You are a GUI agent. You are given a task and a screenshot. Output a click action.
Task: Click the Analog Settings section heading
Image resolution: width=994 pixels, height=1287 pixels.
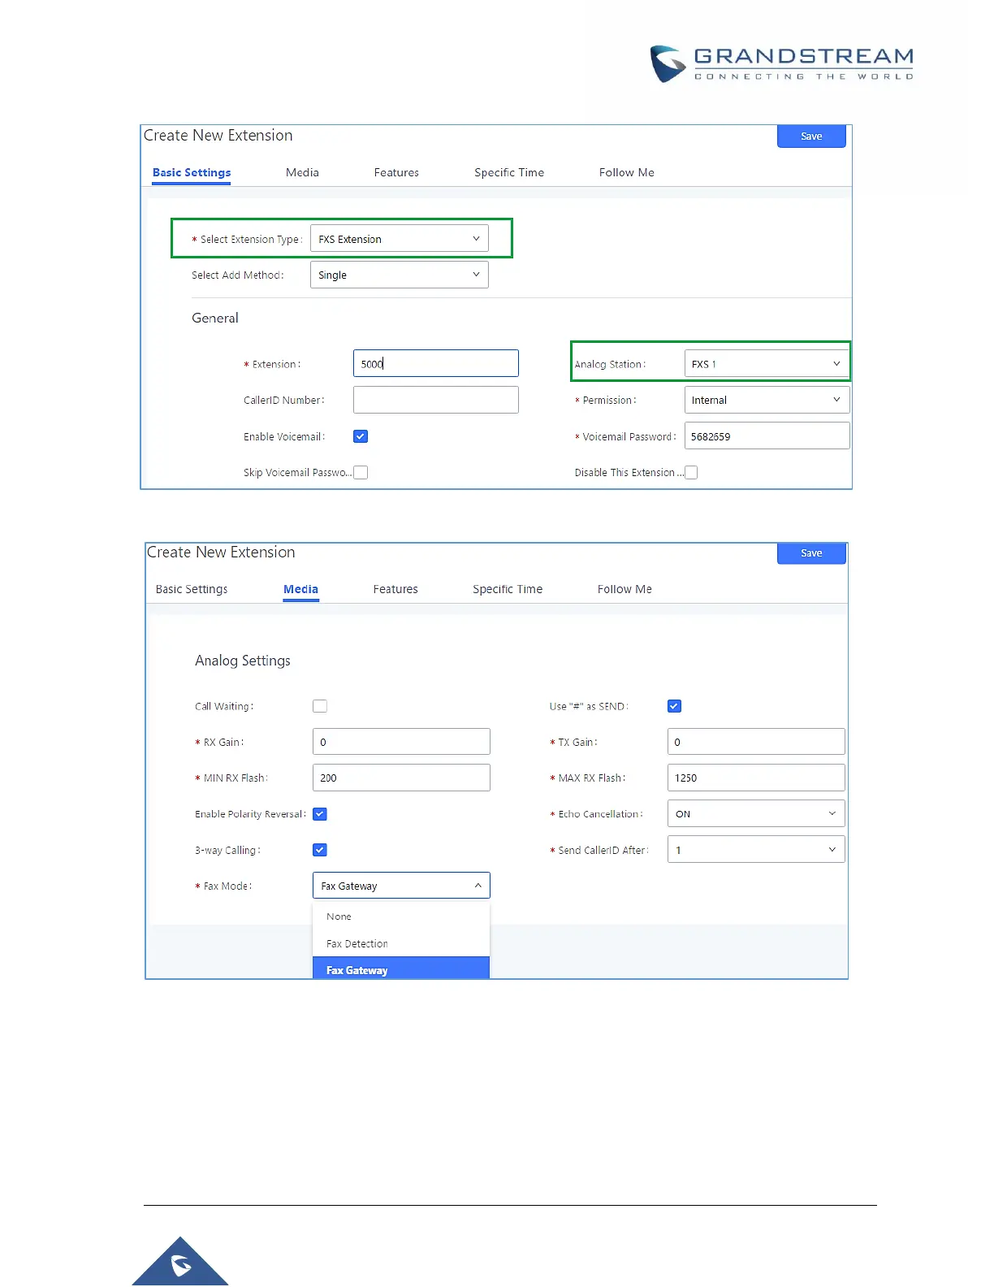coord(243,661)
